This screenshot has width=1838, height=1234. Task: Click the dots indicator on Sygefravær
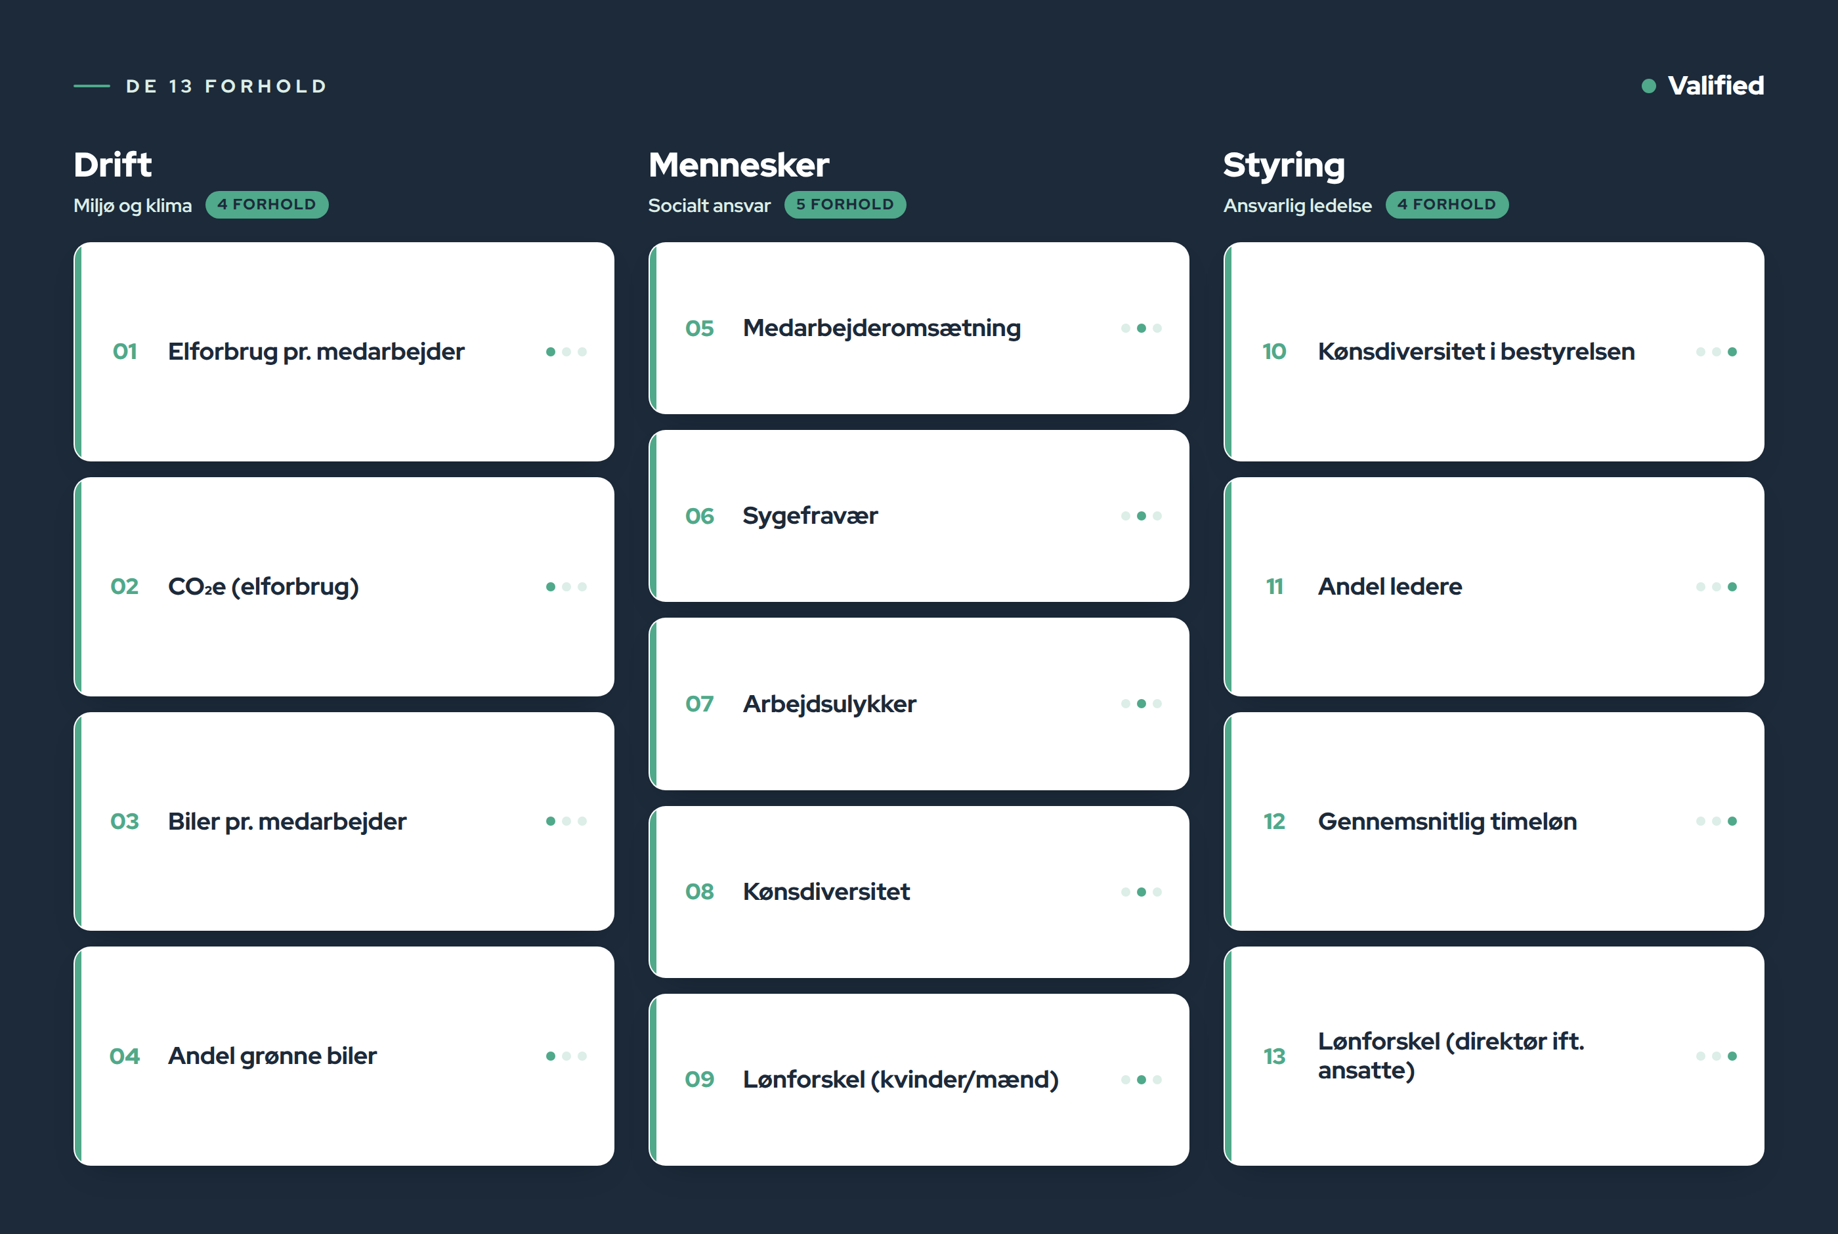[1142, 517]
